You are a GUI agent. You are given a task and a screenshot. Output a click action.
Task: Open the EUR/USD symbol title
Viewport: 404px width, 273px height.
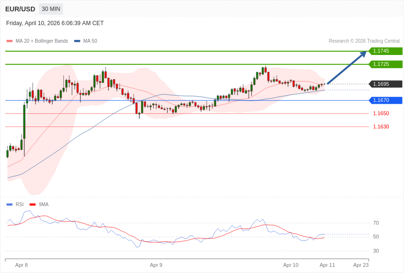20,9
